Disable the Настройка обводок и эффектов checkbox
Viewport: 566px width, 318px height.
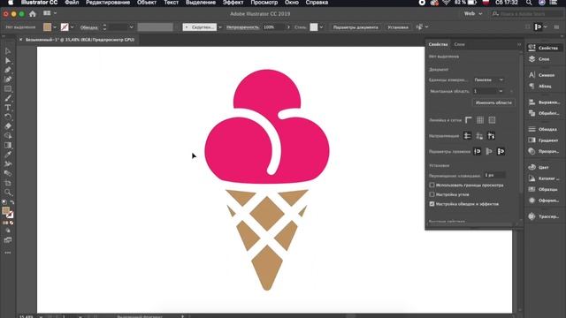[x=432, y=204]
